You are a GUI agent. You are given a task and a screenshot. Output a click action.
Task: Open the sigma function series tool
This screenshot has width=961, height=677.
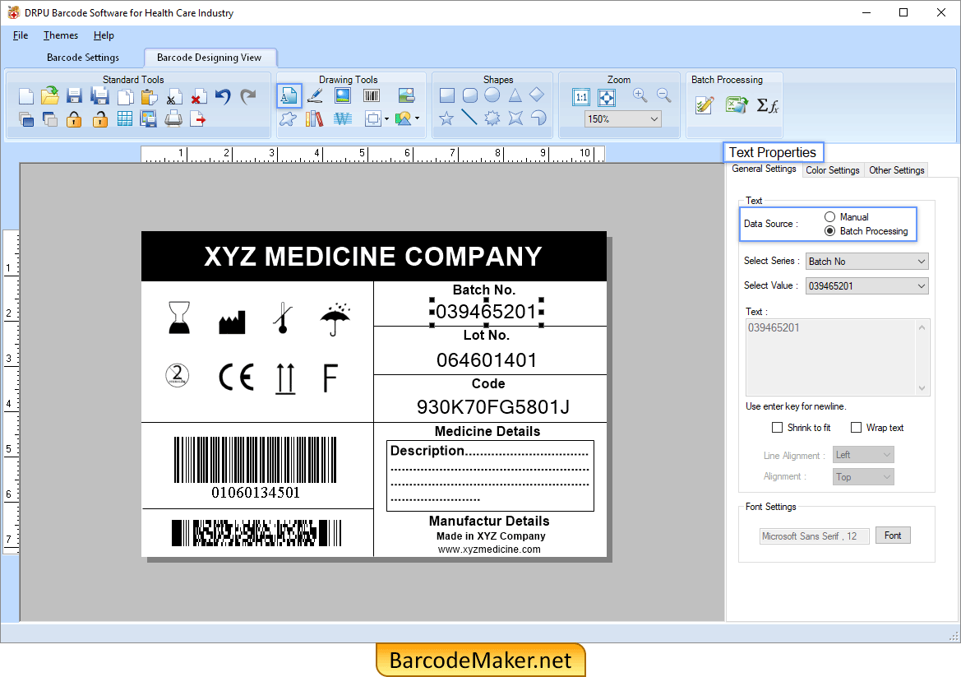coord(767,105)
